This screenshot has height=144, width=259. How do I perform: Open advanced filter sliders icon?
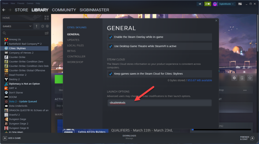(x=47, y=33)
